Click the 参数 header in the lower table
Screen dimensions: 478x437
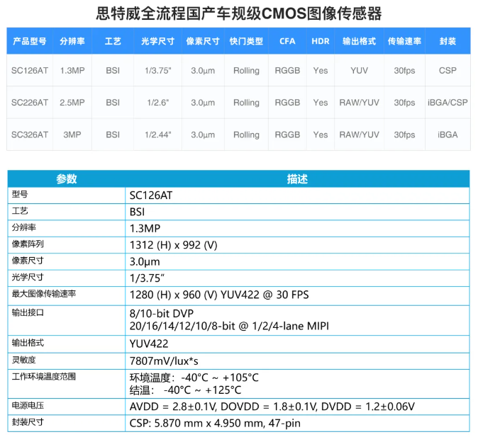click(66, 179)
